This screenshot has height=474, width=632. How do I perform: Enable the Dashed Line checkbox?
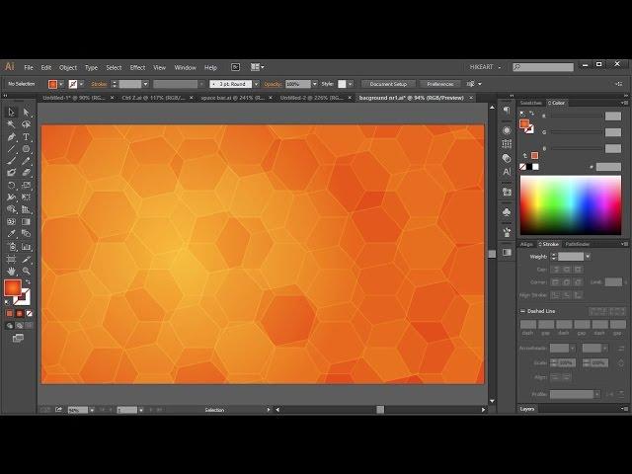522,311
